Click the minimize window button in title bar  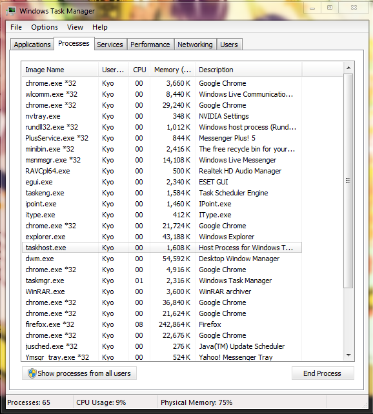(312, 7)
